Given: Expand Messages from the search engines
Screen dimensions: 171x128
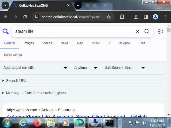Looking at the screenshot, I should click(x=34, y=93).
